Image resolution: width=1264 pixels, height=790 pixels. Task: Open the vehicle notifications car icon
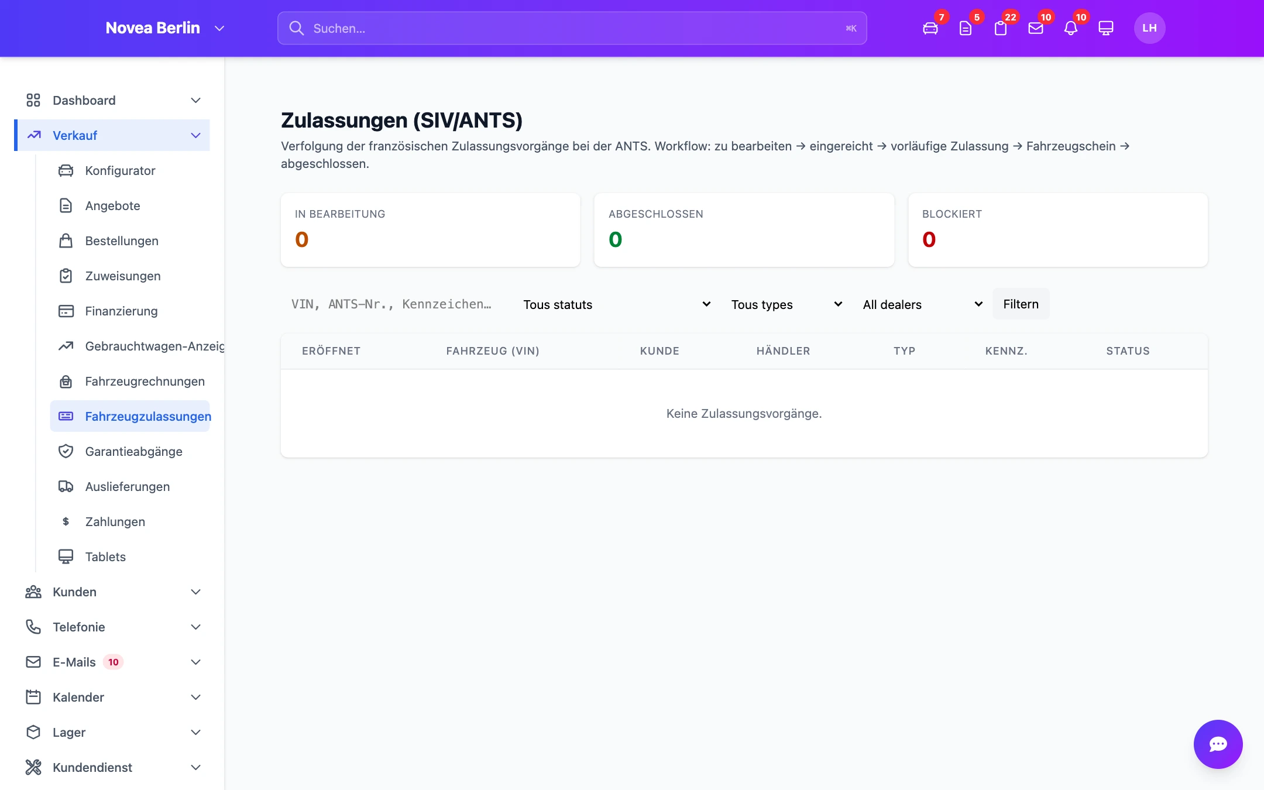930,28
